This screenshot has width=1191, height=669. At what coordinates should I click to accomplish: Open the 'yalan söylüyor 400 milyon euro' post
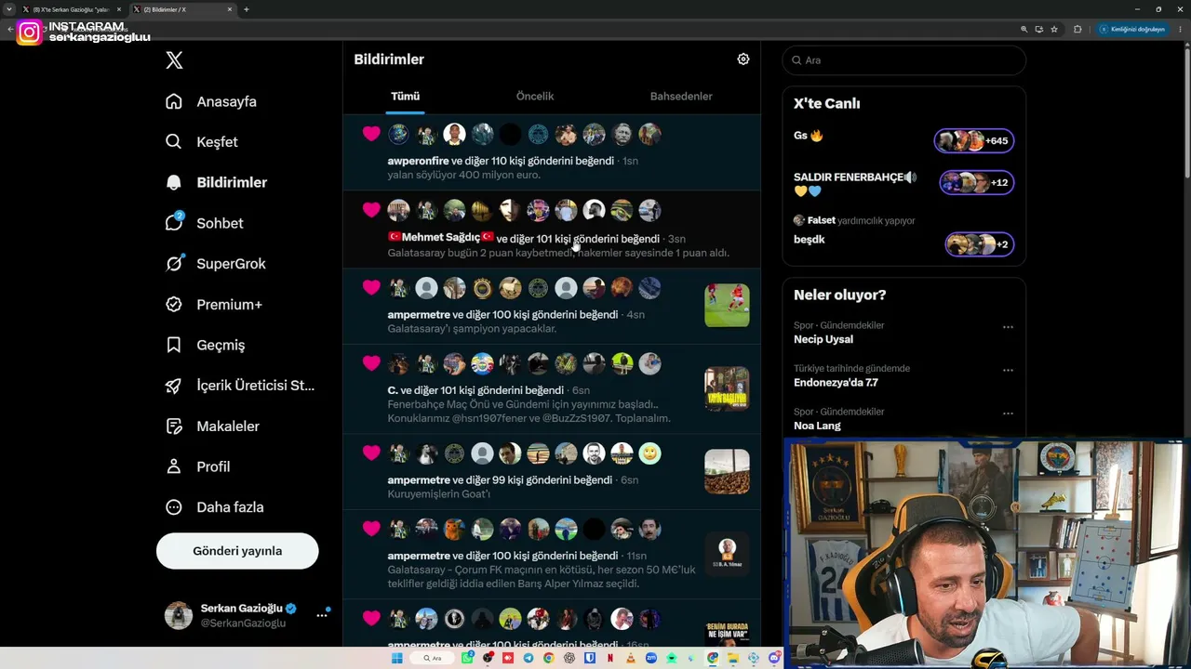click(x=463, y=175)
